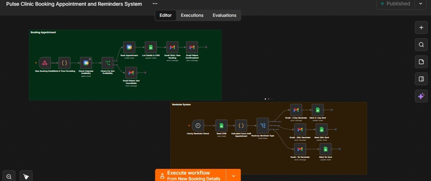Screen dimensions: 431x181
Task: Add a new node with the plus button
Action: 421,27
